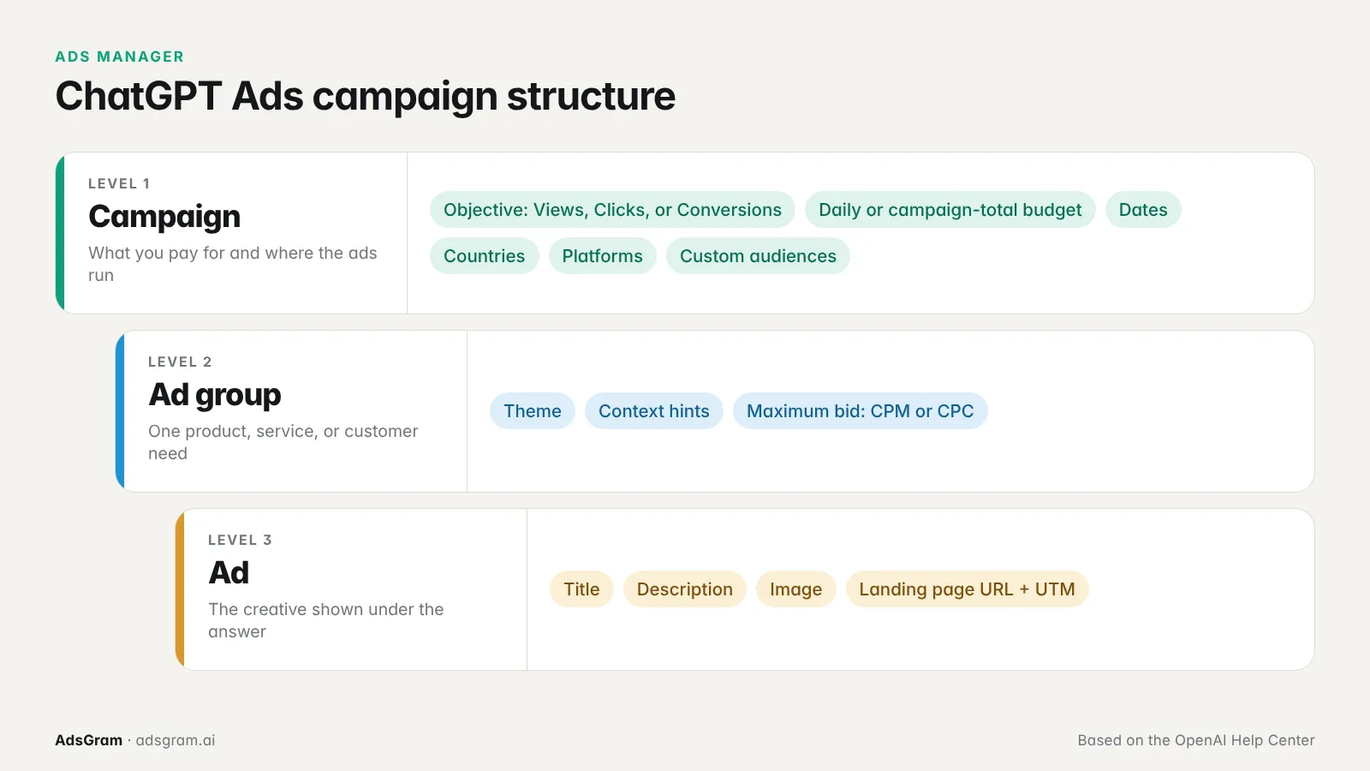The image size is (1370, 771).
Task: Click the 'ADS MANAGER' label
Action: (120, 57)
